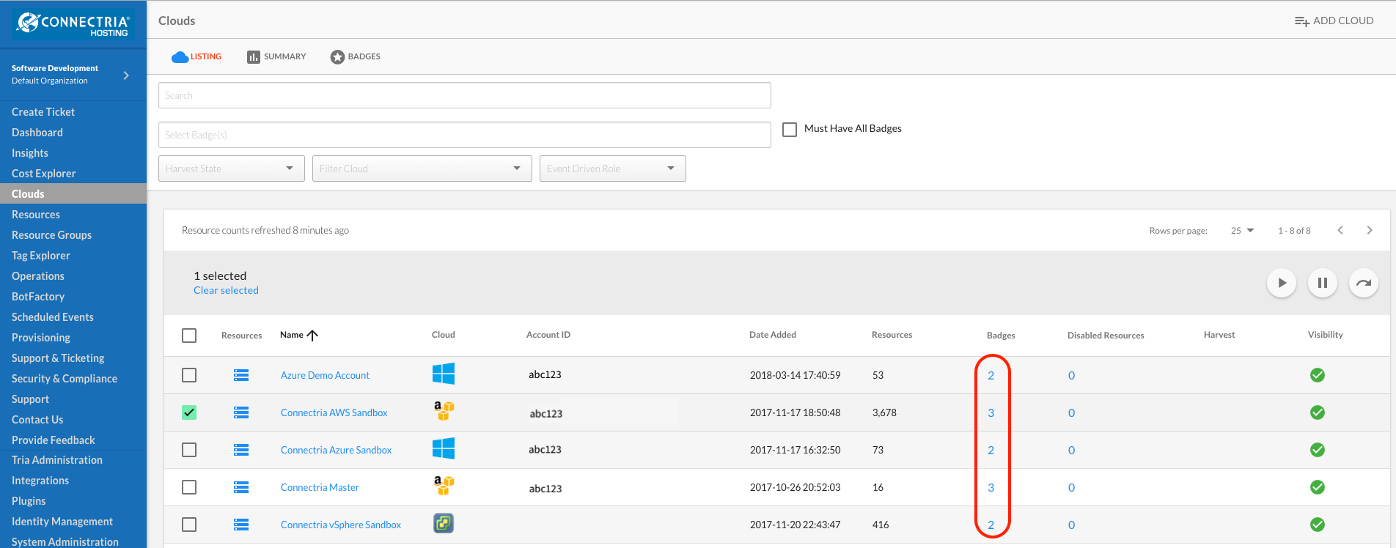Click into the Search field
Screen dimensions: 1396x548
465,95
